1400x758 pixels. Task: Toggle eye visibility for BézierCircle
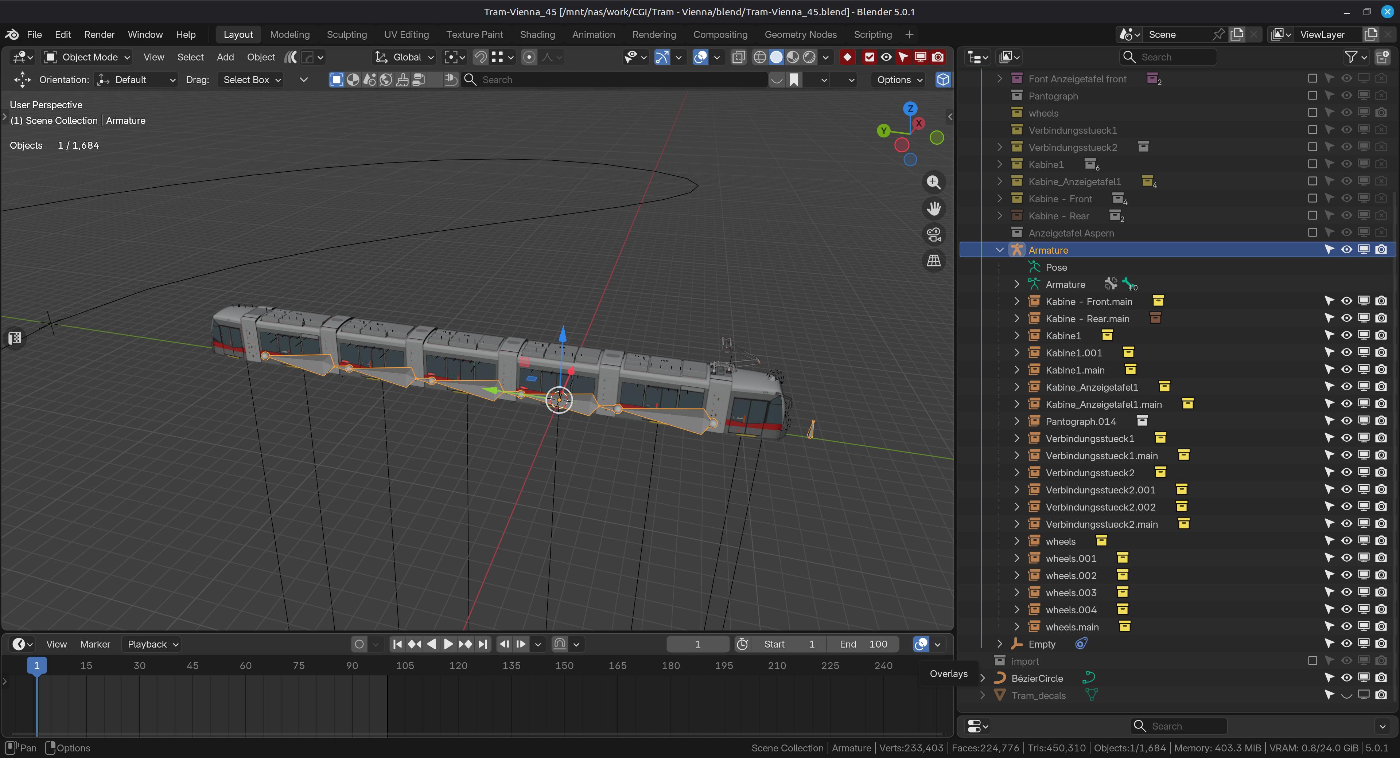(x=1346, y=677)
